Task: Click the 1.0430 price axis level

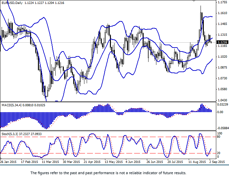Action: pyautogui.click(x=222, y=100)
